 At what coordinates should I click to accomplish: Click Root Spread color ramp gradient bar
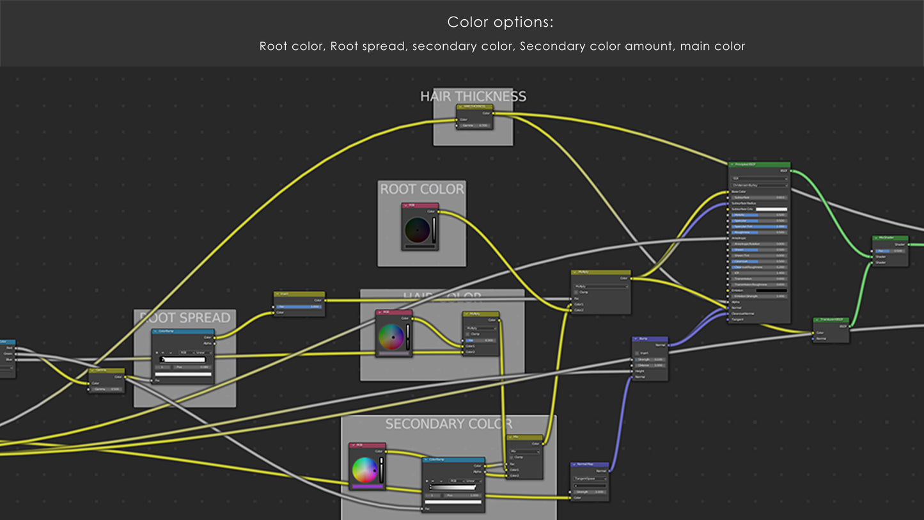point(183,359)
